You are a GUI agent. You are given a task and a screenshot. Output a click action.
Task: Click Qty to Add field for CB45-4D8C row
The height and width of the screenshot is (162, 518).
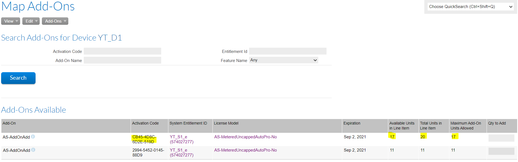pyautogui.click(x=501, y=138)
